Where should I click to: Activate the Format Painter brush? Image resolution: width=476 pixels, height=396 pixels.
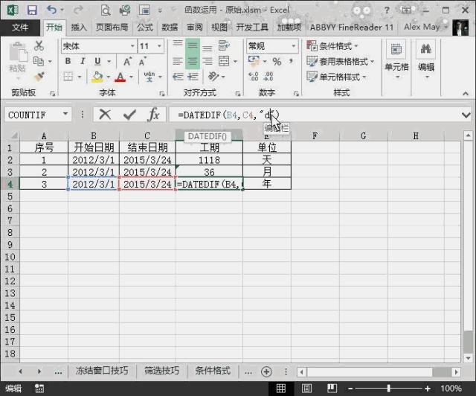tap(39, 76)
